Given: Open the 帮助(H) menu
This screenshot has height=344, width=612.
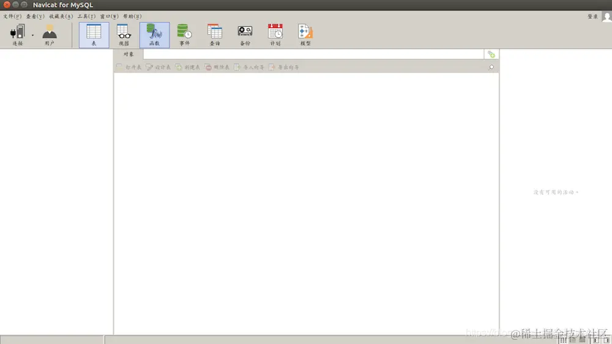Looking at the screenshot, I should (x=132, y=16).
